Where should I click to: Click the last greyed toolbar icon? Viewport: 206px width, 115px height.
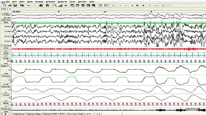click(x=169, y=5)
